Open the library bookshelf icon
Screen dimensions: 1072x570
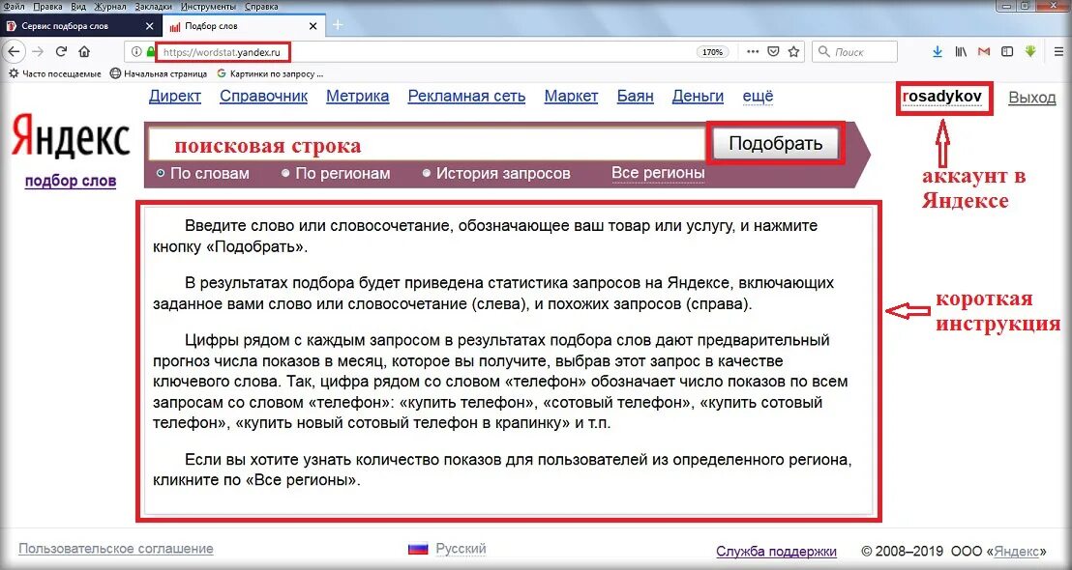click(961, 51)
